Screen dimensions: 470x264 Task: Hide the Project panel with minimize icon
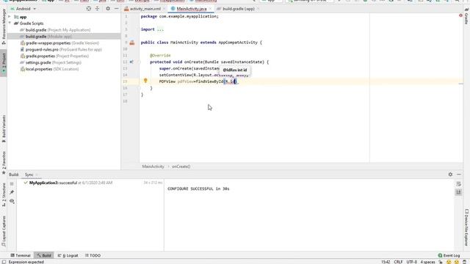coord(116,9)
